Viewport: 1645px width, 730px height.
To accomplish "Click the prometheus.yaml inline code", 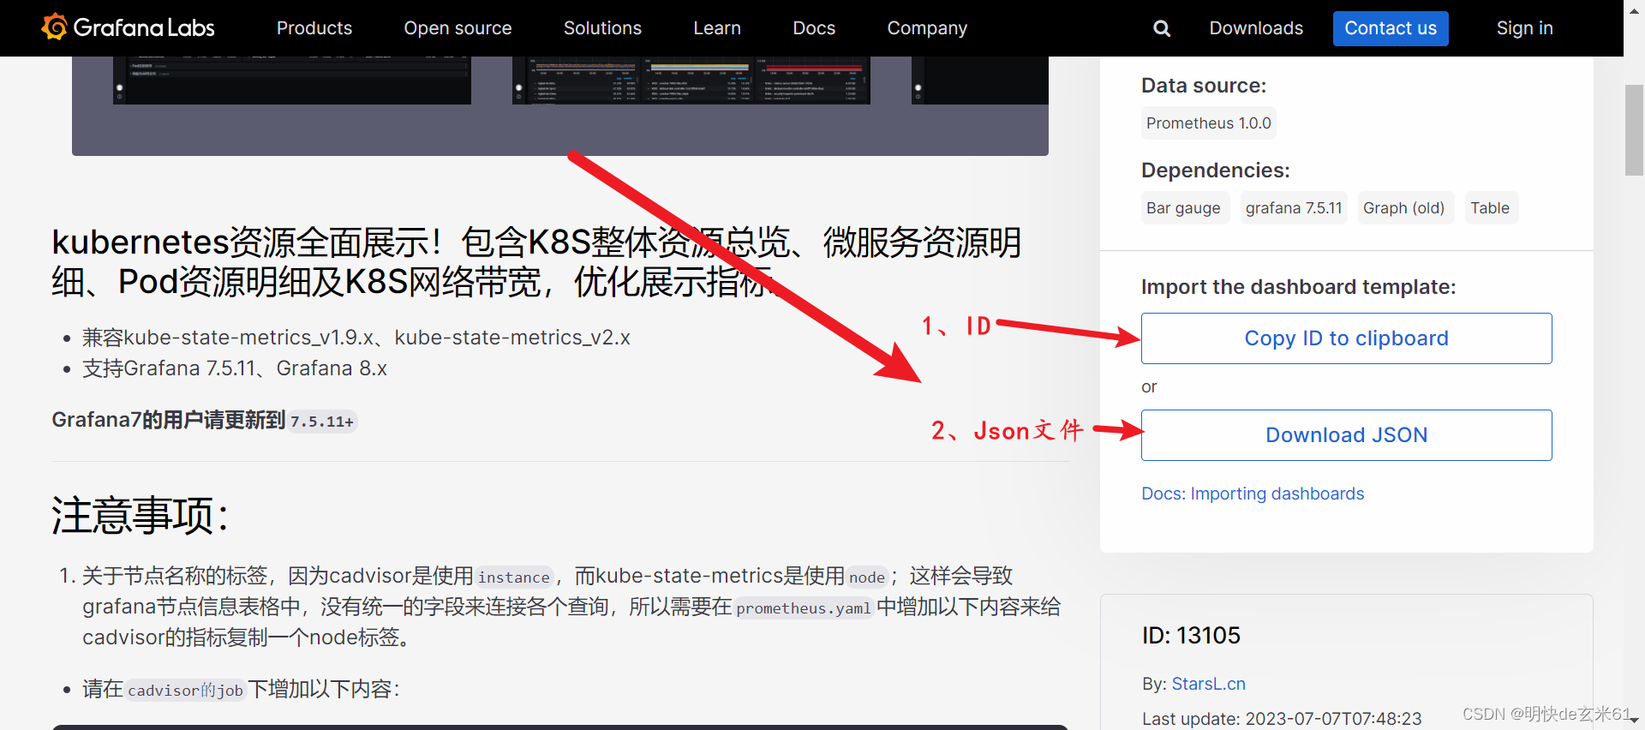I will tap(804, 608).
